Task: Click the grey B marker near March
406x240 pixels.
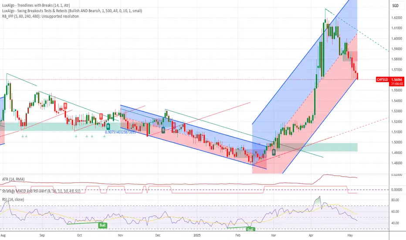Action: tap(274, 152)
